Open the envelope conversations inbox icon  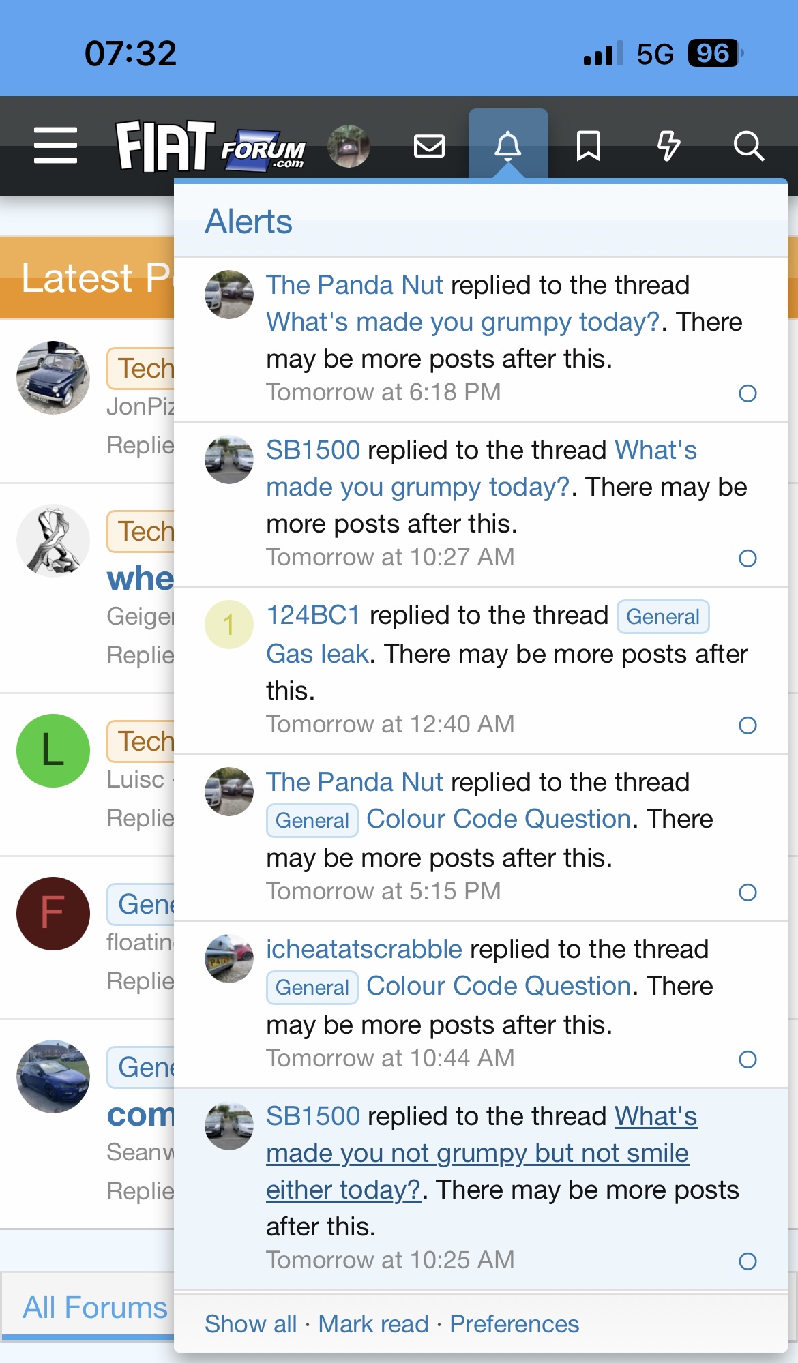(429, 146)
